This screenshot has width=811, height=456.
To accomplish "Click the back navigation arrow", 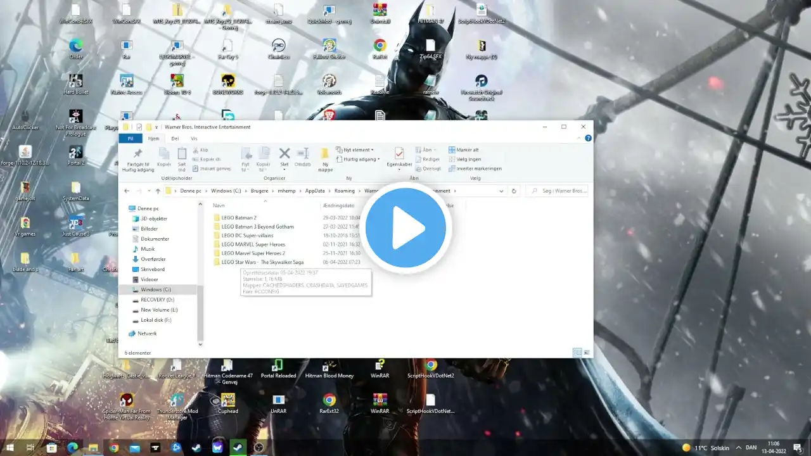I will click(127, 191).
